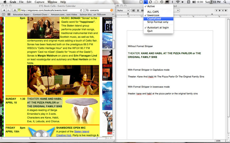Image resolution: width=230 pixels, height=143 pixels.
Task: Click the keyboard input icon in menu bar
Action: (x=189, y=2)
